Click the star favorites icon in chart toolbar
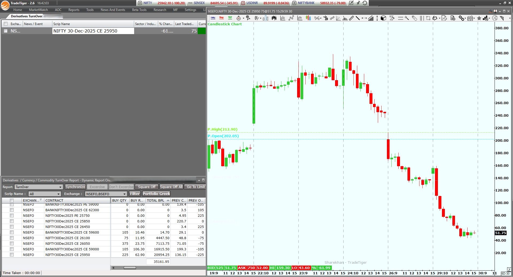The image size is (513, 277). 479,18
